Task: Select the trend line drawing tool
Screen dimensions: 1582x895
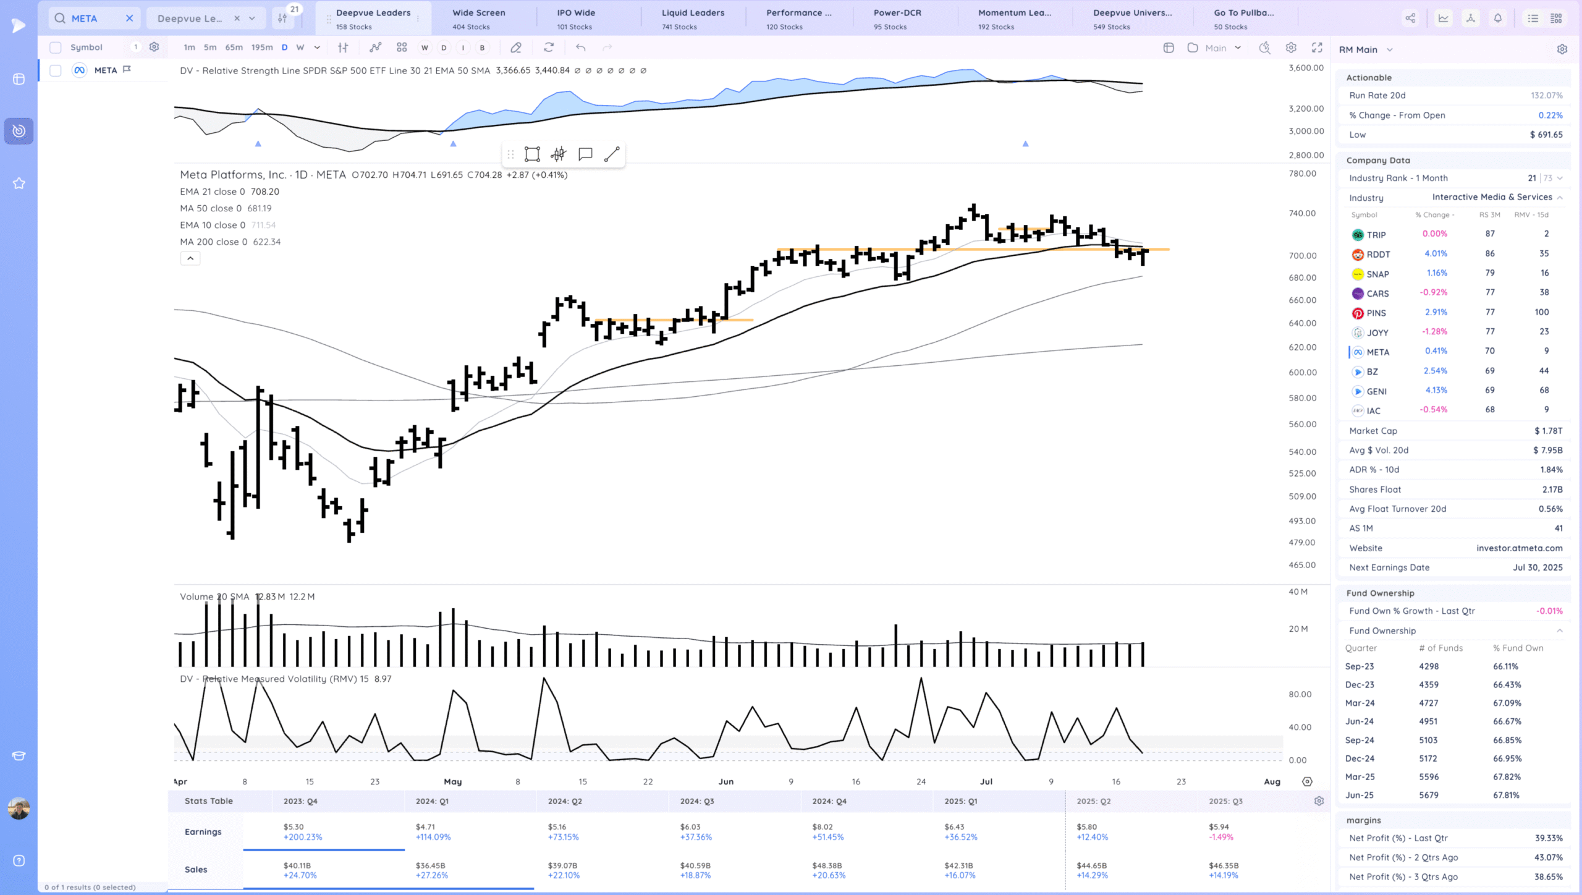Action: [x=612, y=154]
